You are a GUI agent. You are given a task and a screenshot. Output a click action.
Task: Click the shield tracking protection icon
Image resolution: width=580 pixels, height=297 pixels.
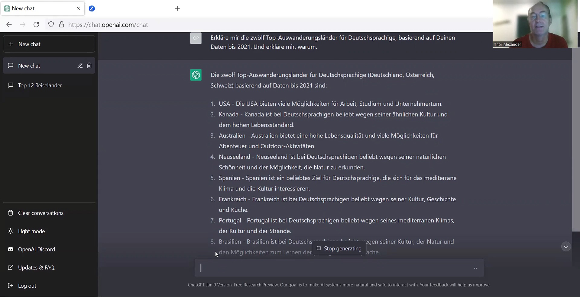pyautogui.click(x=51, y=25)
